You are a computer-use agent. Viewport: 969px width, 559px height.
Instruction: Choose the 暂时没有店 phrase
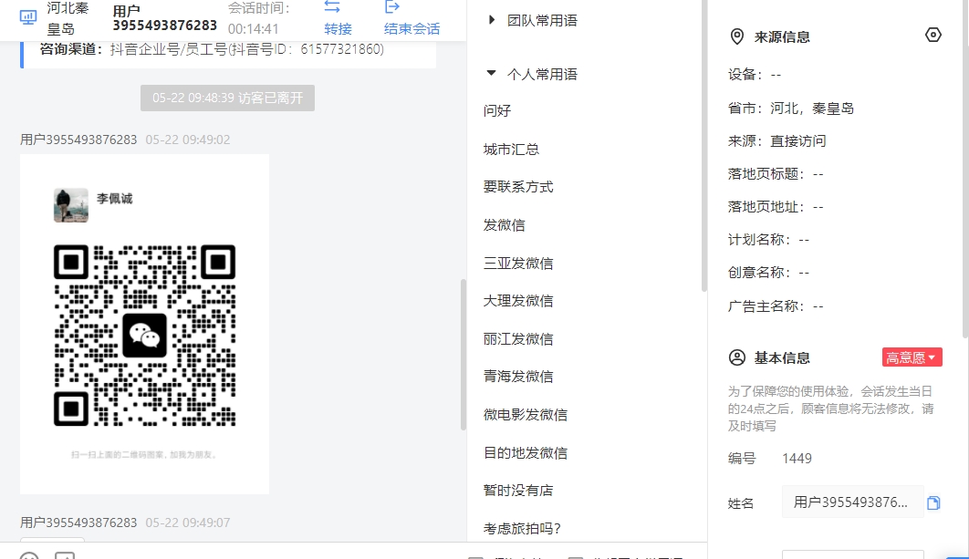pyautogui.click(x=518, y=491)
